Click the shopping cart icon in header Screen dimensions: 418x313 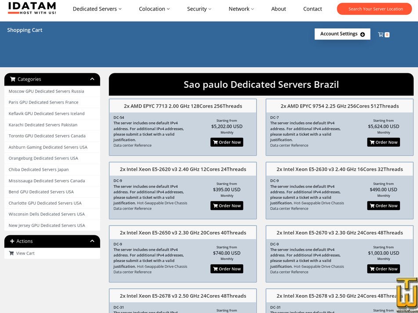coord(381,34)
